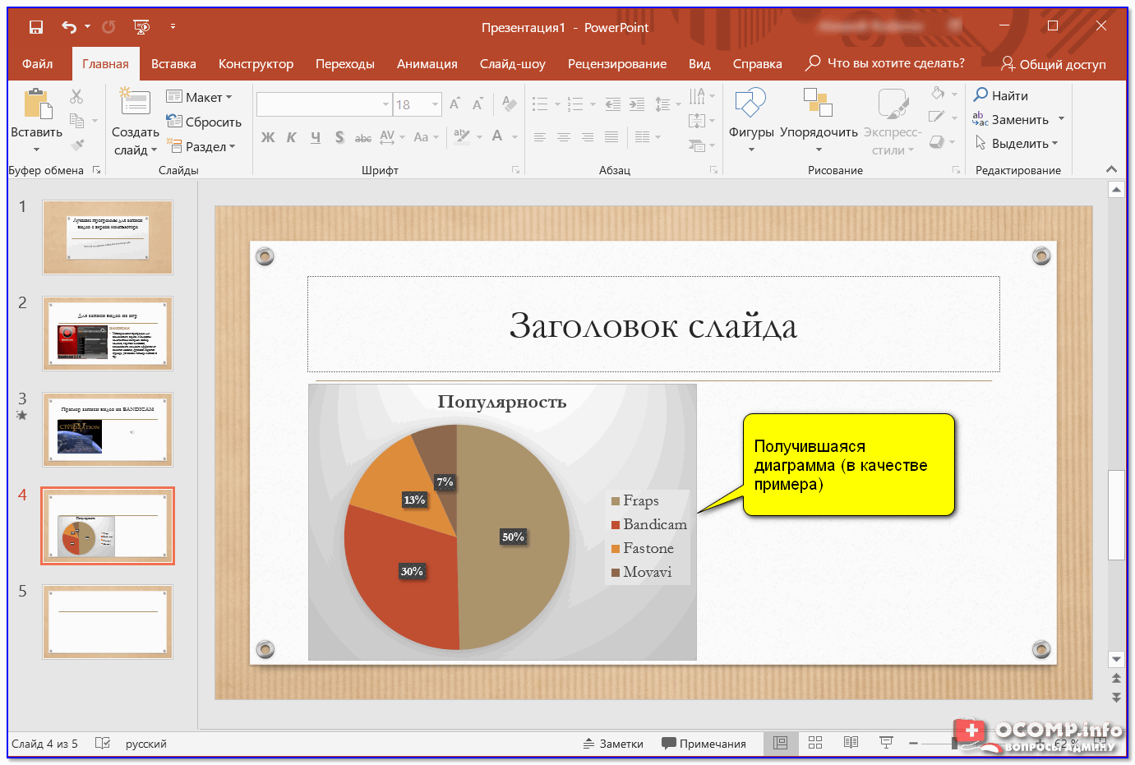Open the Файл menu
The height and width of the screenshot is (765, 1135).
[x=38, y=63]
